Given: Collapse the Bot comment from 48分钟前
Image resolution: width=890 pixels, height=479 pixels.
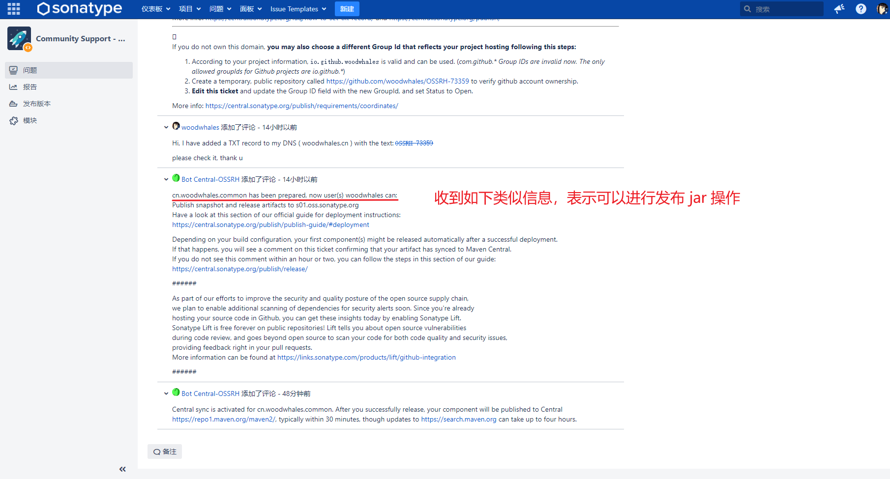Looking at the screenshot, I should (x=166, y=394).
